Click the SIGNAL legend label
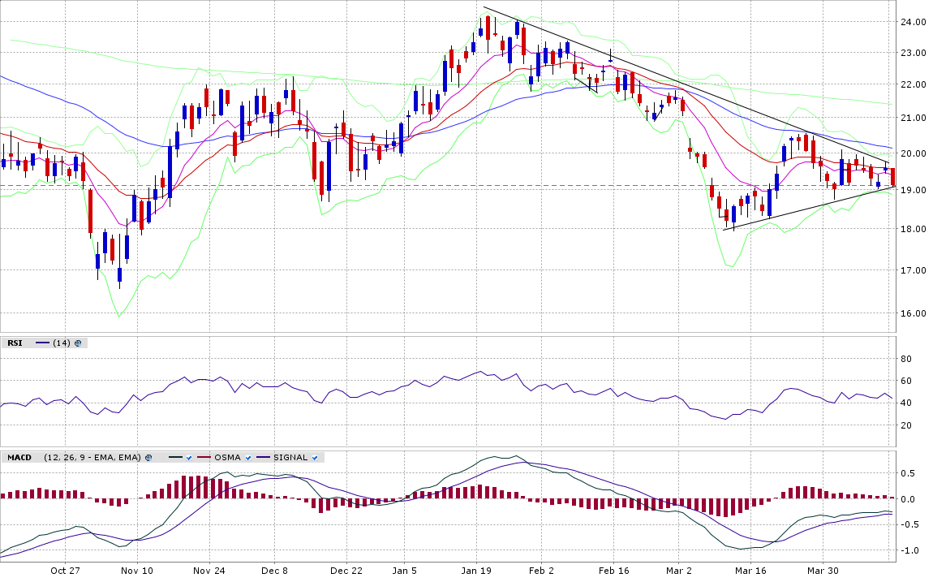 click(x=290, y=458)
